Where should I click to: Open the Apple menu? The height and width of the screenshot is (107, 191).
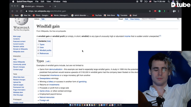click(13, 1)
